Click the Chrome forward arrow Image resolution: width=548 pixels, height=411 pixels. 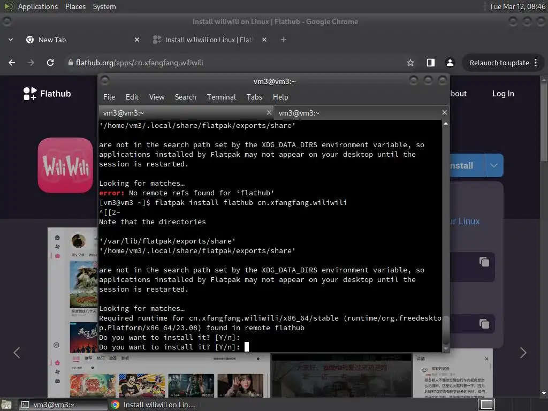(x=31, y=63)
